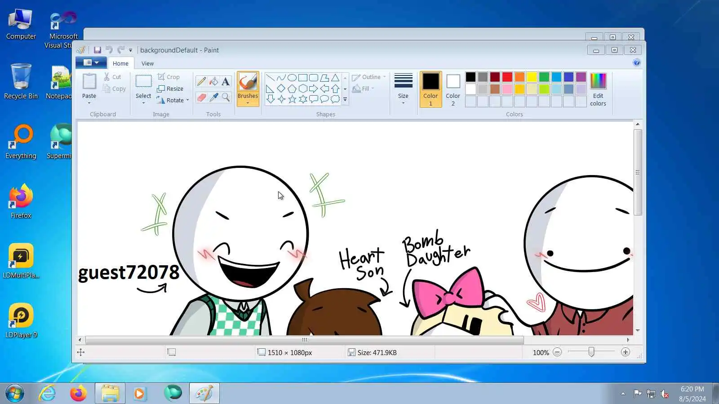Image resolution: width=719 pixels, height=404 pixels.
Task: Expand the full Shapes gallery
Action: [345, 100]
